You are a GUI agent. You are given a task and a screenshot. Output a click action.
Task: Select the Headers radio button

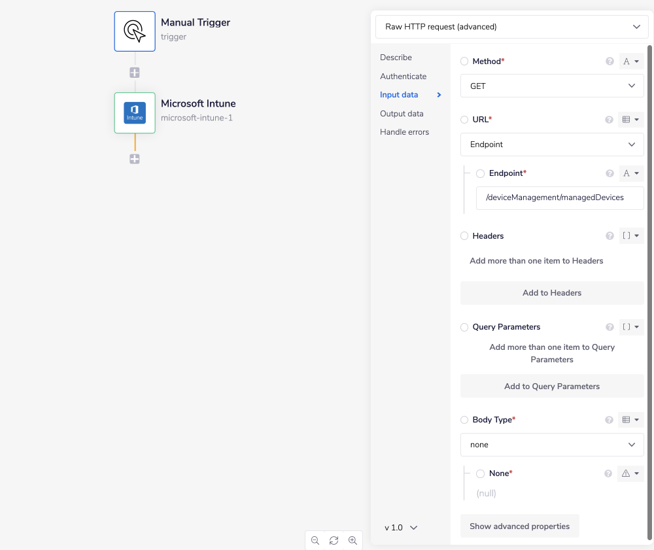pyautogui.click(x=464, y=235)
